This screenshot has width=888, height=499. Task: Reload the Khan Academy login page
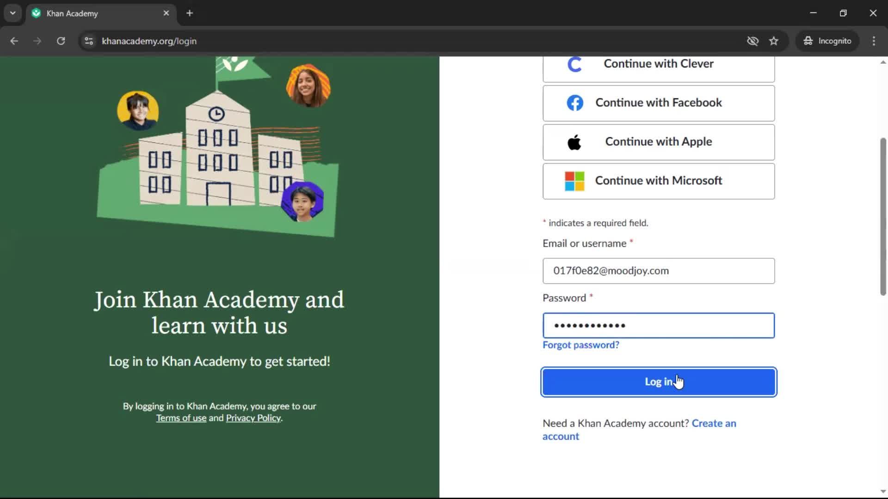61,41
